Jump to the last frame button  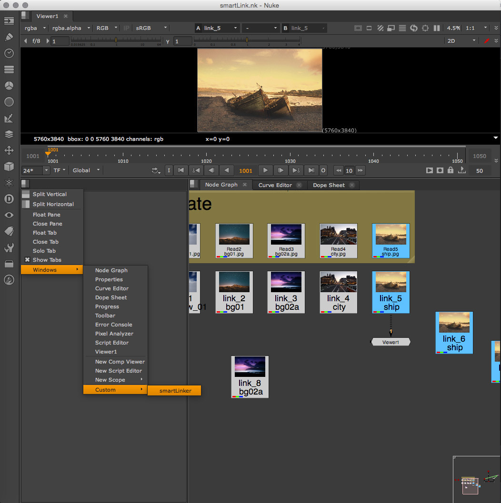[311, 170]
